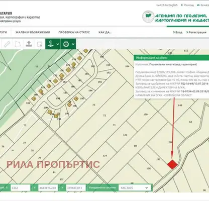Click parcel number 77 on the map

click(x=25, y=143)
